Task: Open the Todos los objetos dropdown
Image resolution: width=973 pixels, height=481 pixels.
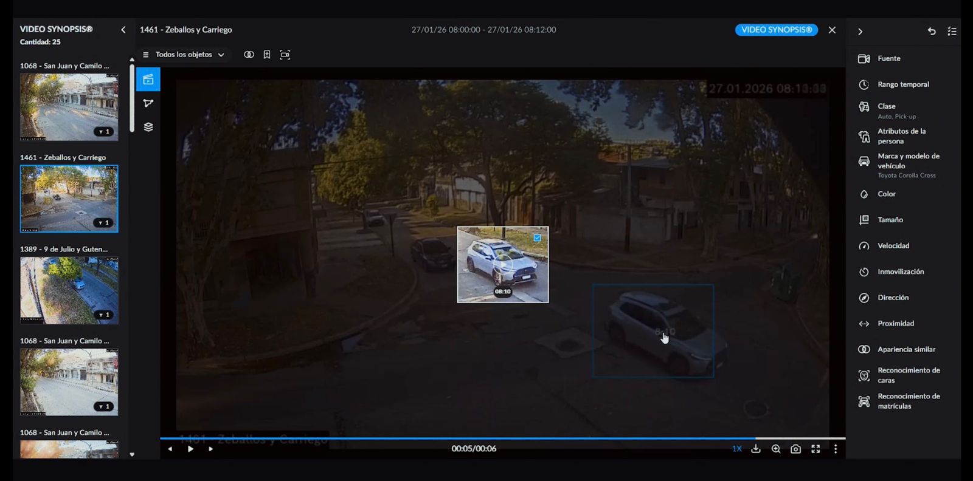Action: pyautogui.click(x=184, y=55)
